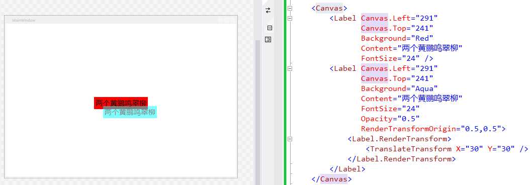Click the MainWindow title in the designer

[24, 20]
